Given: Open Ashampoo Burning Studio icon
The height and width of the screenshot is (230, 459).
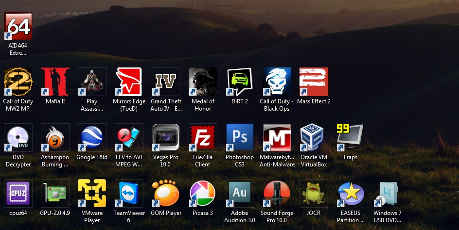Looking at the screenshot, I should pos(55,137).
